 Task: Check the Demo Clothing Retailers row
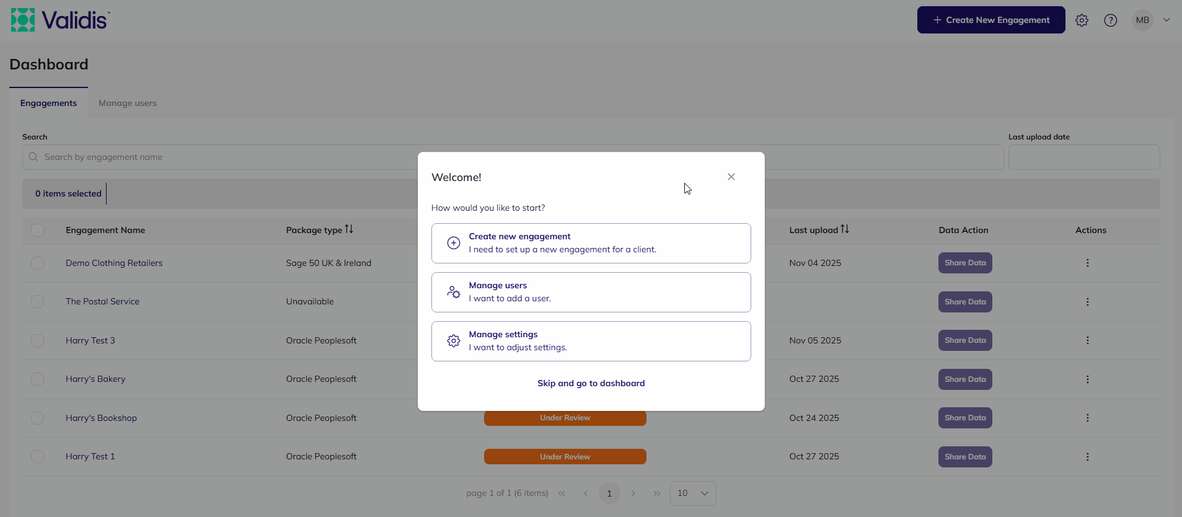tap(38, 263)
